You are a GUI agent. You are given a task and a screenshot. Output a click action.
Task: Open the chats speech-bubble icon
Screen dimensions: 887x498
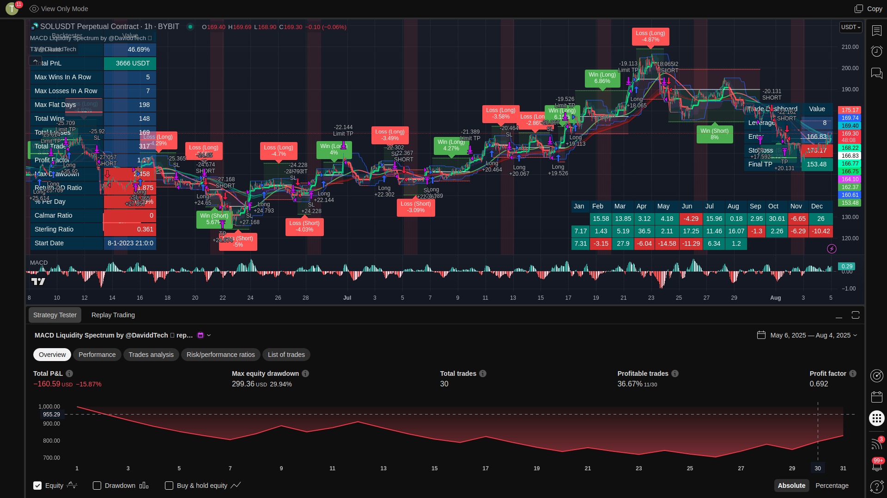(876, 73)
